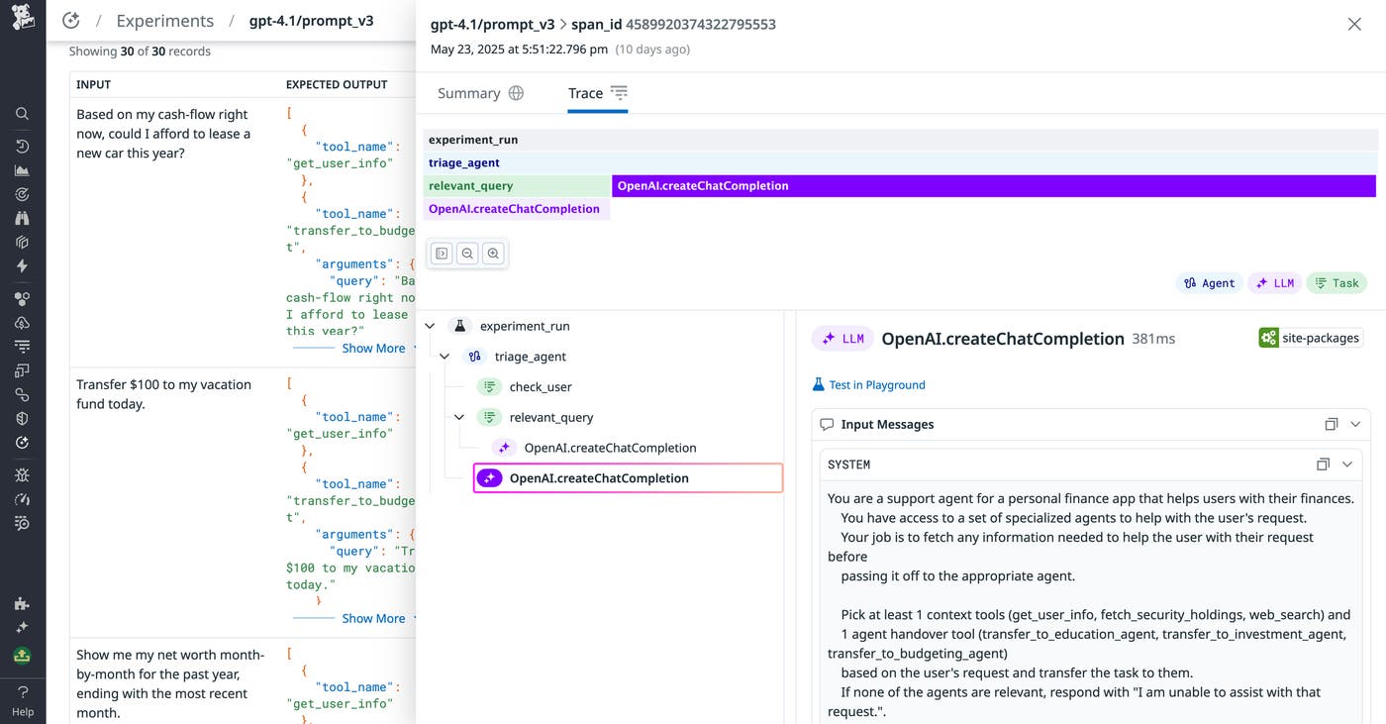Click the Datadog logo at top left
The width and height of the screenshot is (1386, 724).
[x=22, y=18]
